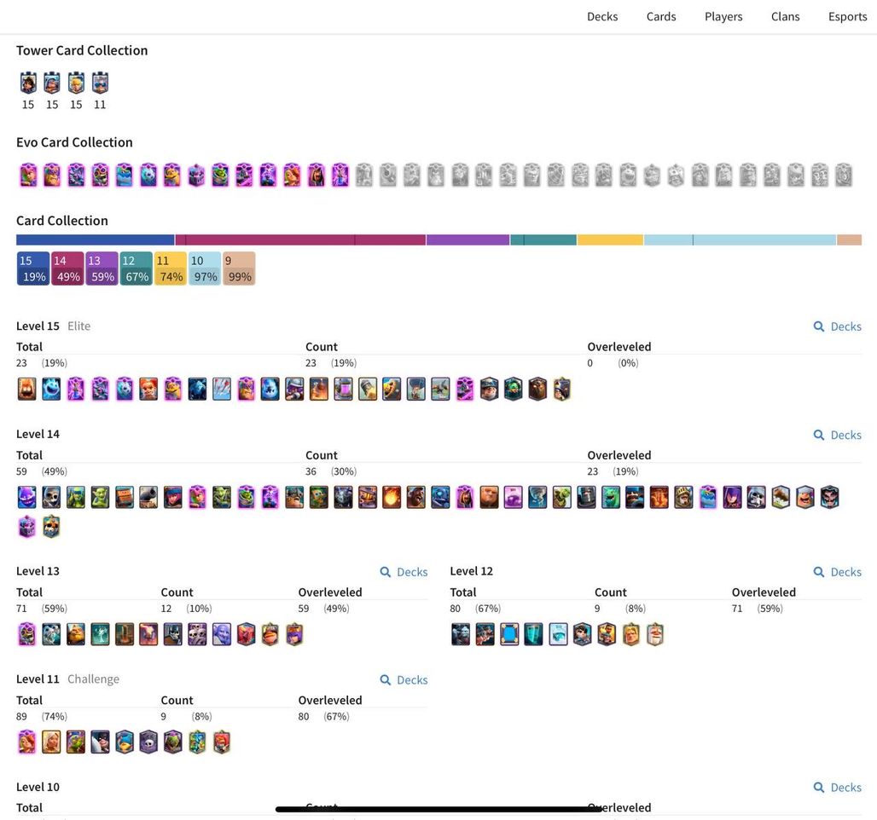Image resolution: width=877 pixels, height=820 pixels.
Task: Click the Cannon card in Level 14
Action: [x=148, y=498]
